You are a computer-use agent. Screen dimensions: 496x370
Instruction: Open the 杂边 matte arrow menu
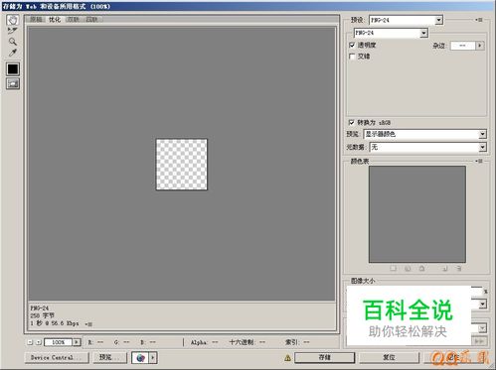tap(480, 46)
